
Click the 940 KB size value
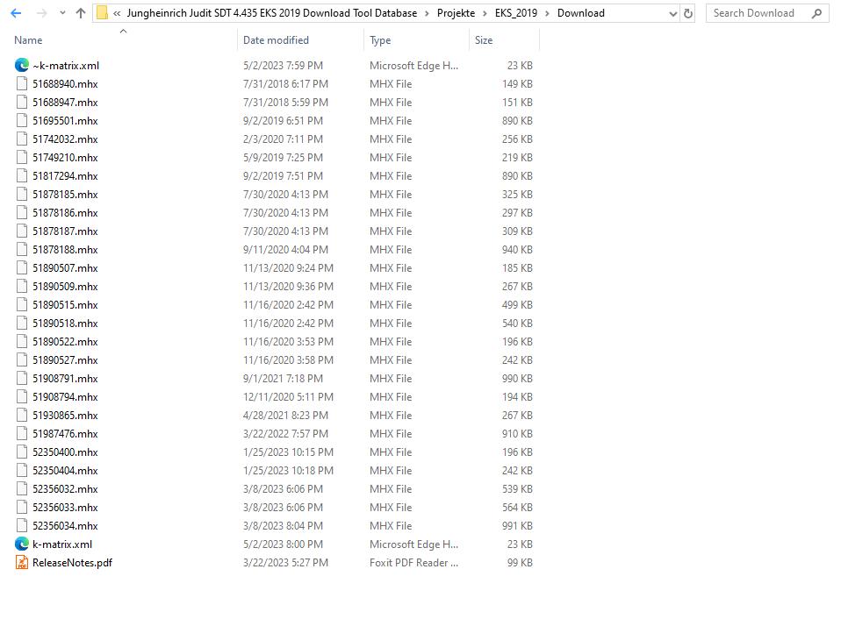coord(517,250)
